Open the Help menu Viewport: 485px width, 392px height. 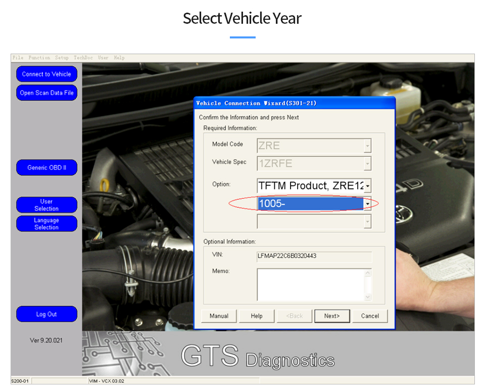pos(119,58)
